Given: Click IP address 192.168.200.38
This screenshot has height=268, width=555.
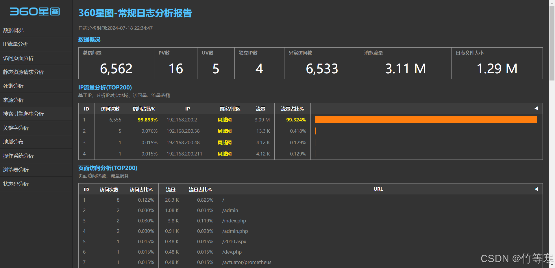Looking at the screenshot, I should 183,131.
